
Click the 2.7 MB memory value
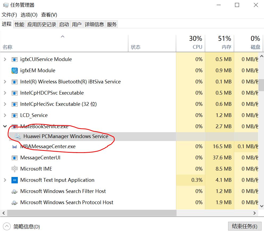coord(223,126)
